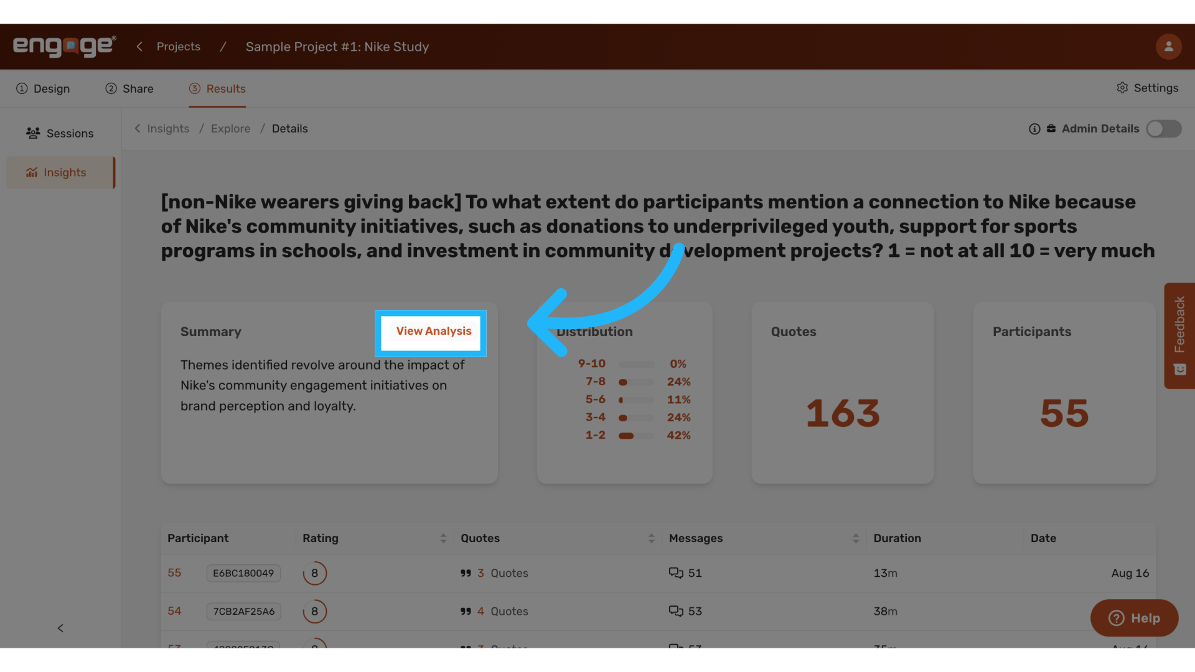Go to Sessions in sidebar
The width and height of the screenshot is (1195, 672).
pos(60,133)
